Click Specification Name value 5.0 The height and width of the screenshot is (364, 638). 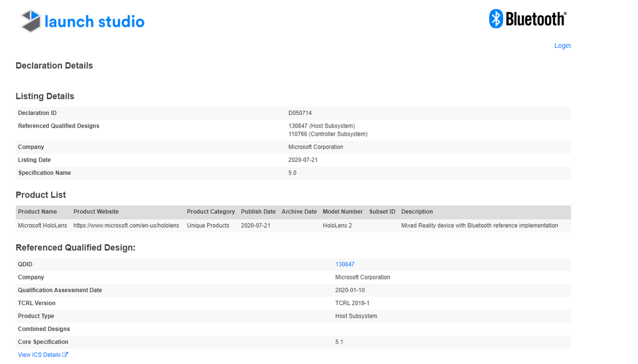pos(292,173)
